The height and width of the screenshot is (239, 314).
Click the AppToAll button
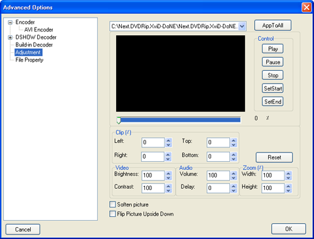(x=273, y=25)
